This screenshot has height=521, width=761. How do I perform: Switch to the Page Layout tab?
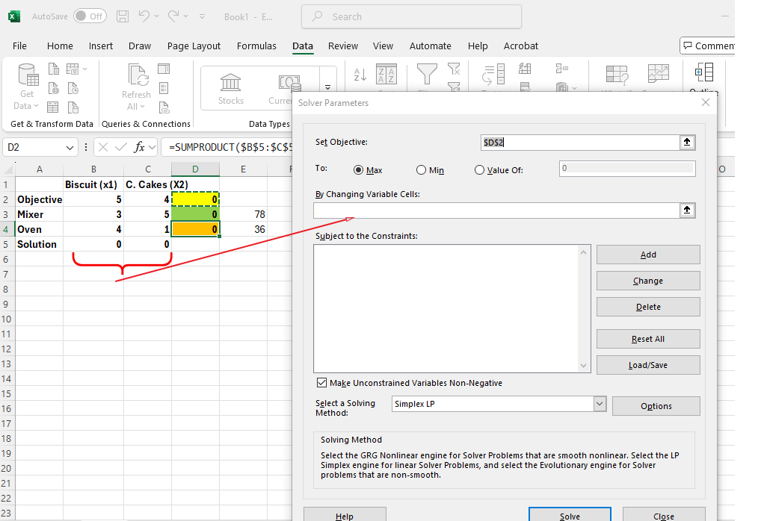click(x=194, y=46)
